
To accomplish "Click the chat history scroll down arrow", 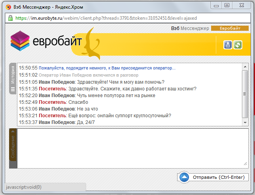I will coord(245,123).
